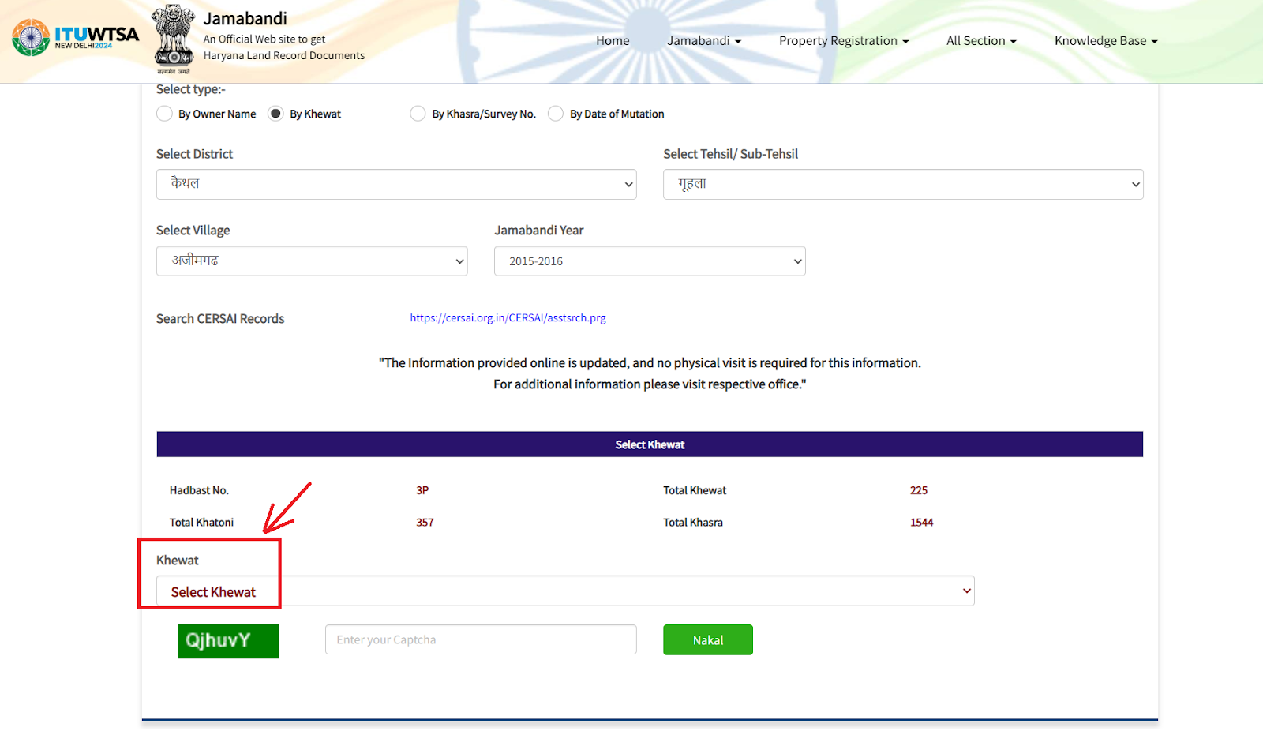1263x735 pixels.
Task: Select By Date of Mutation option
Action: (x=556, y=114)
